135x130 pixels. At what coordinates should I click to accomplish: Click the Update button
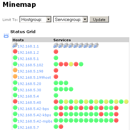(99, 19)
